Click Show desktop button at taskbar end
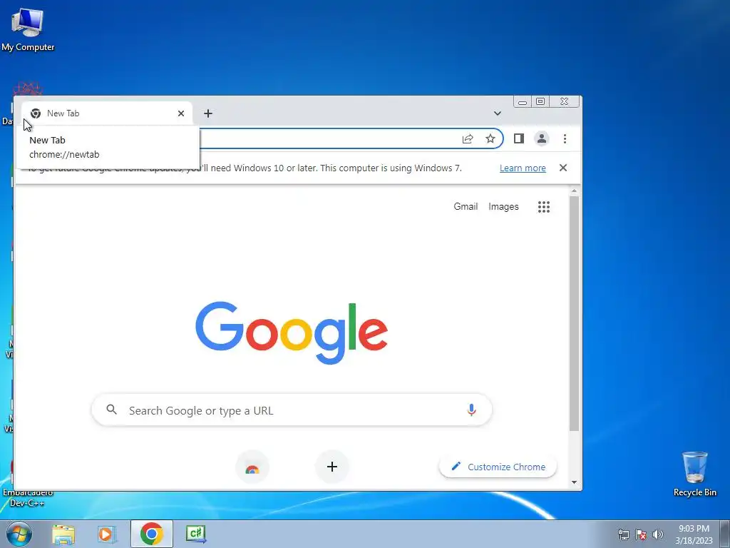730x548 pixels. (x=725, y=534)
